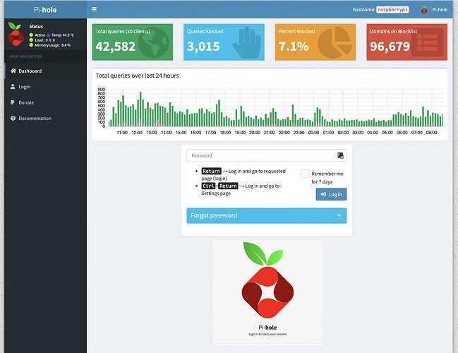Click the hand icon on Queries Blocked card
The height and width of the screenshot is (353, 458).
tap(246, 42)
